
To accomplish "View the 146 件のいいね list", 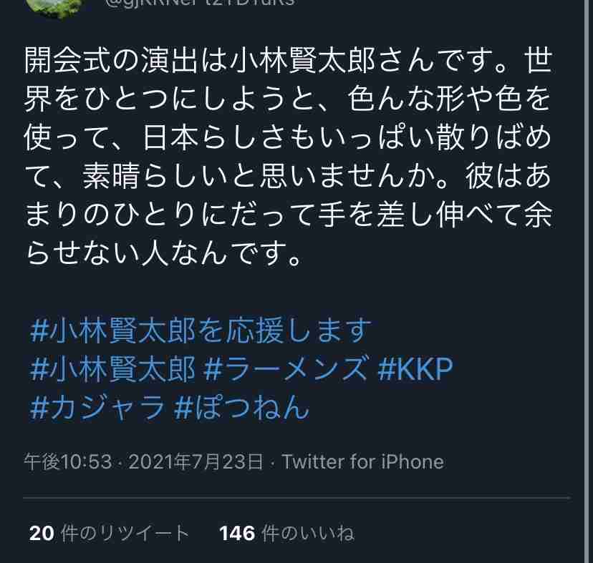I will click(x=286, y=533).
